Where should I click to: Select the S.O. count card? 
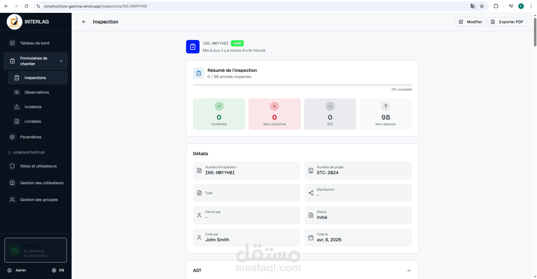[330, 114]
